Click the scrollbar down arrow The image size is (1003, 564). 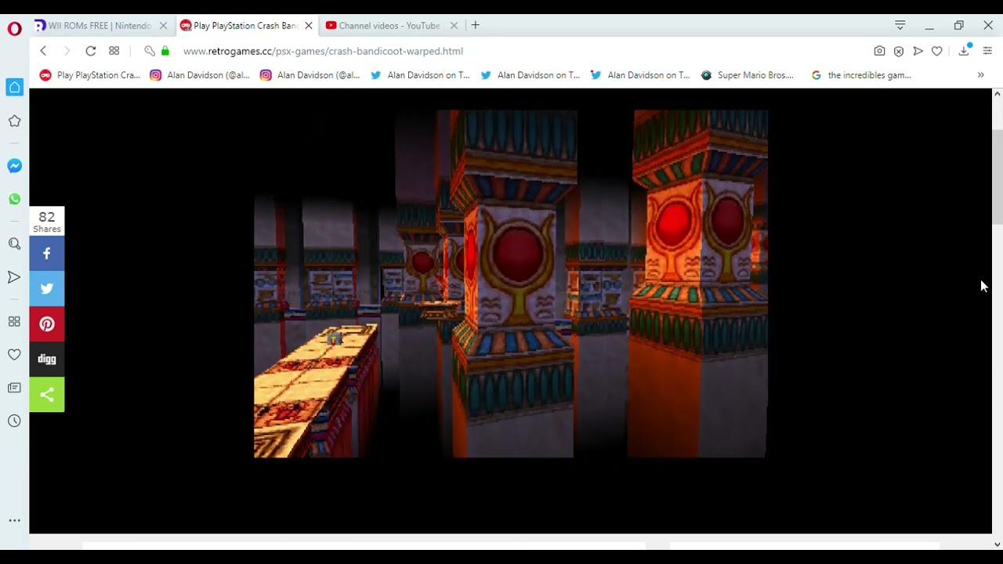click(997, 544)
